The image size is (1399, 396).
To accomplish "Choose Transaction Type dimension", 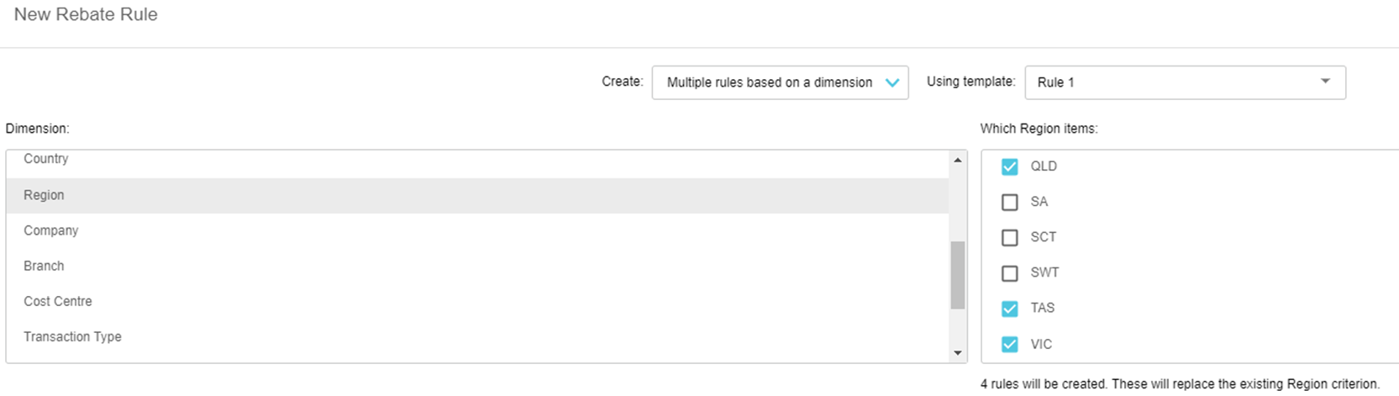I will [72, 336].
